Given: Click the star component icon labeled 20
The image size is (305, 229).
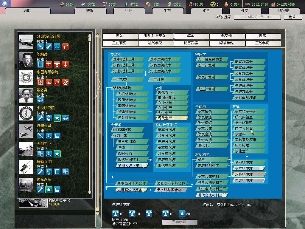Looking at the screenshot, I should click(x=182, y=213).
